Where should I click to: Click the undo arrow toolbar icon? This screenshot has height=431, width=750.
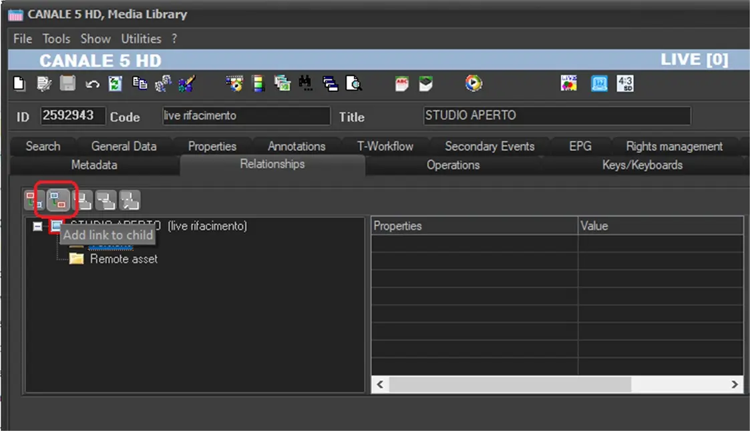coord(91,83)
